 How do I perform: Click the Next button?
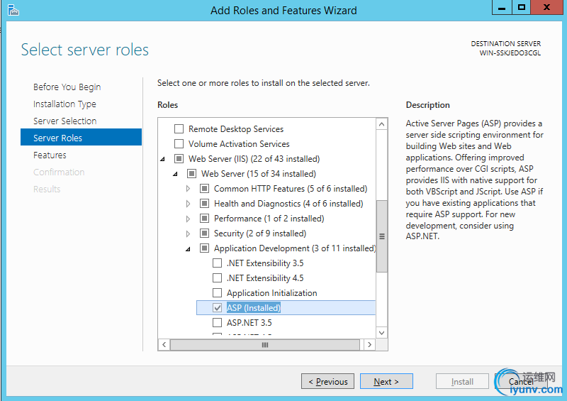(385, 382)
